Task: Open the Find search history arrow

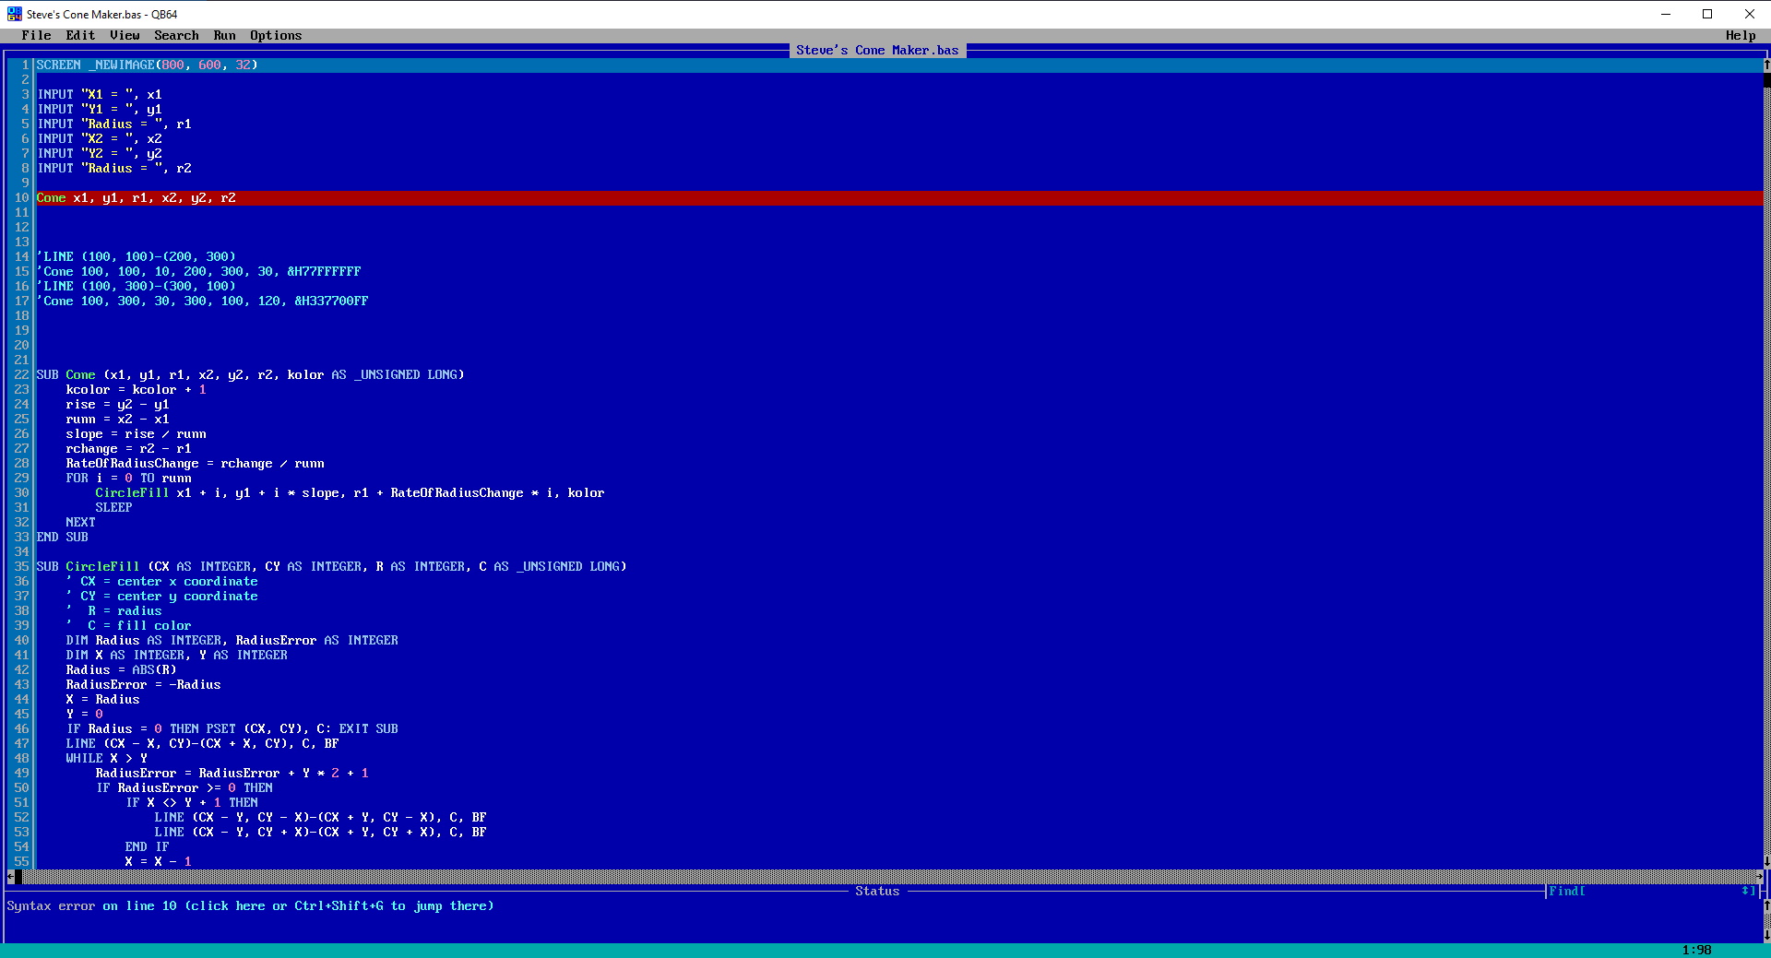Action: (x=1747, y=891)
